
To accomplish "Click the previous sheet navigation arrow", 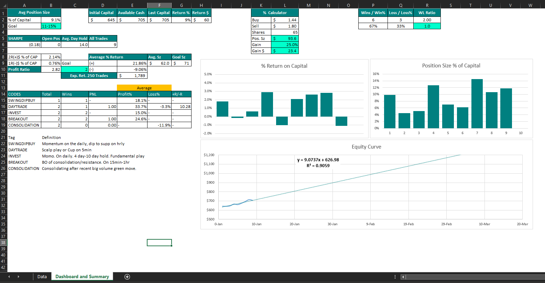I will [x=9, y=277].
